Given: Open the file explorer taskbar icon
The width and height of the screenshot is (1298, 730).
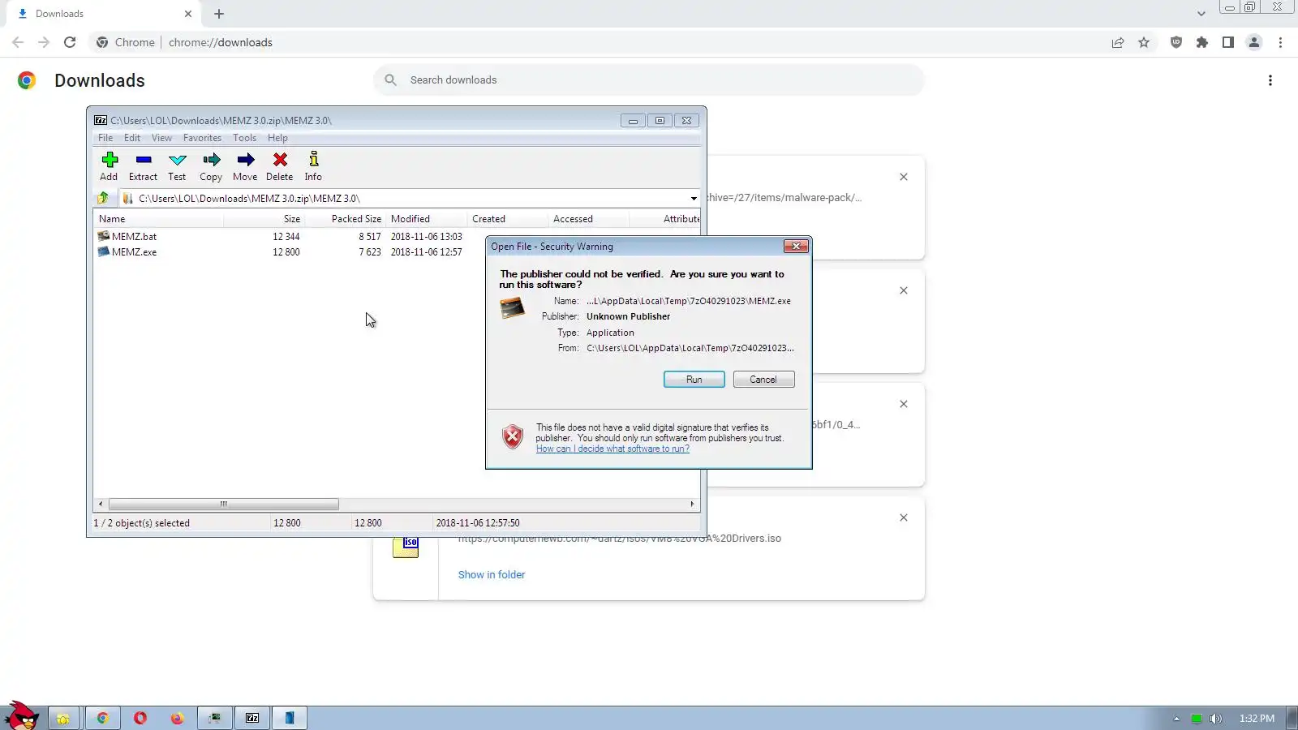Looking at the screenshot, I should (63, 718).
